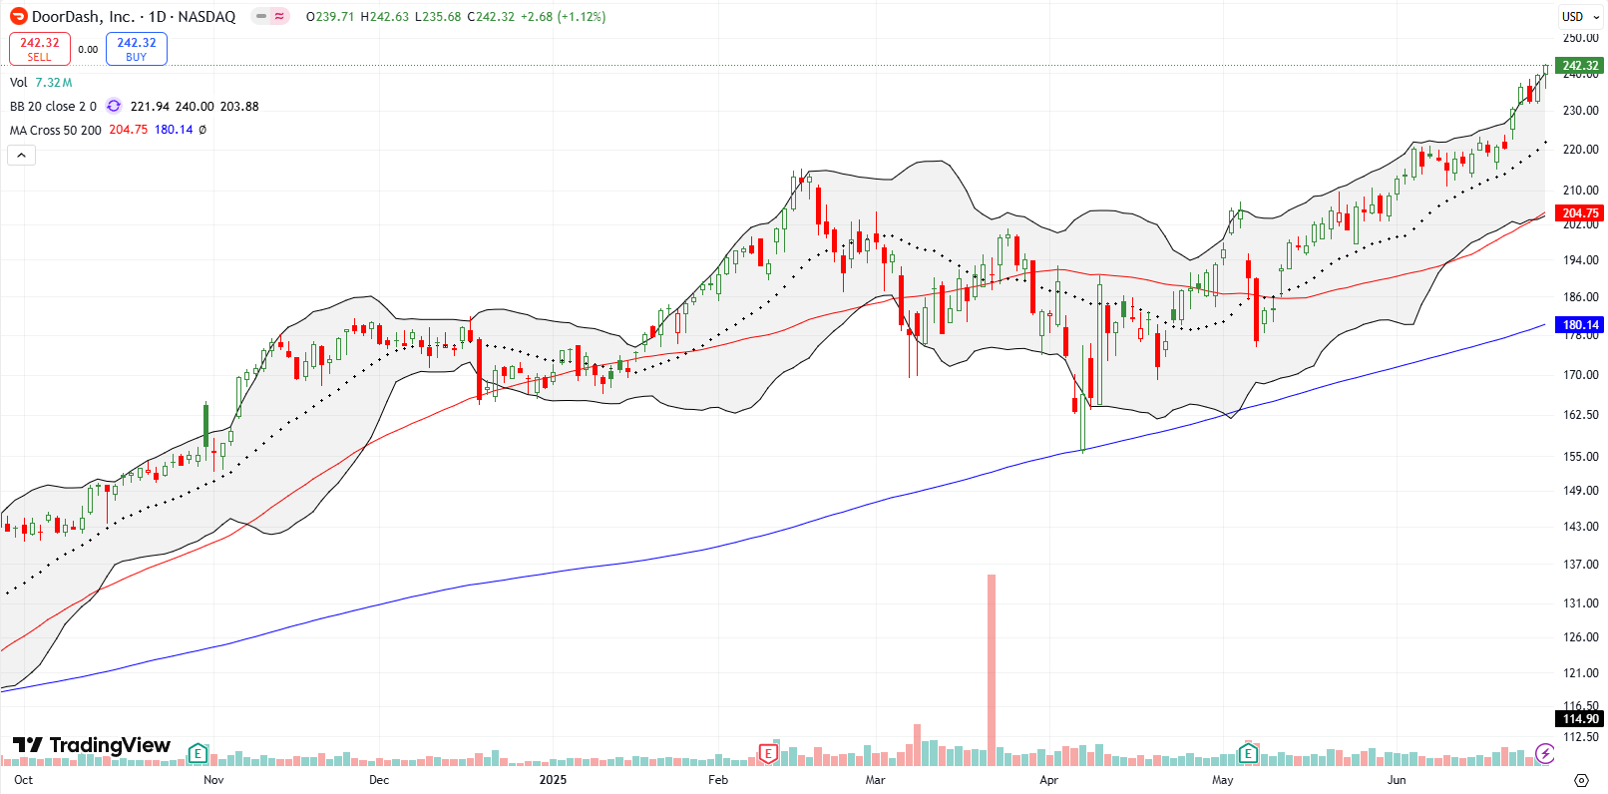Click the 0.00 spread value

click(x=88, y=50)
